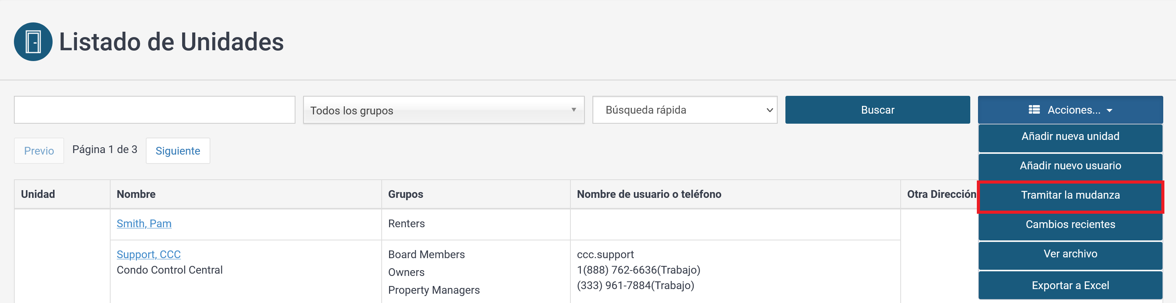Click the ccc.support username text
The width and height of the screenshot is (1176, 303).
point(605,254)
